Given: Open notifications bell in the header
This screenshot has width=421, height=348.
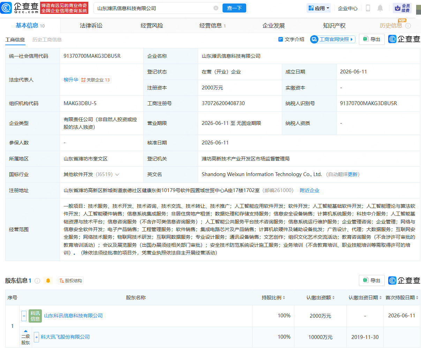Looking at the screenshot, I should pos(380,8).
